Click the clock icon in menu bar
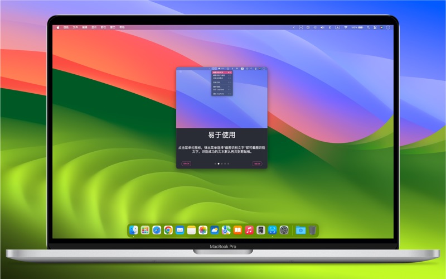The height and width of the screenshot is (279, 446). coord(388,27)
